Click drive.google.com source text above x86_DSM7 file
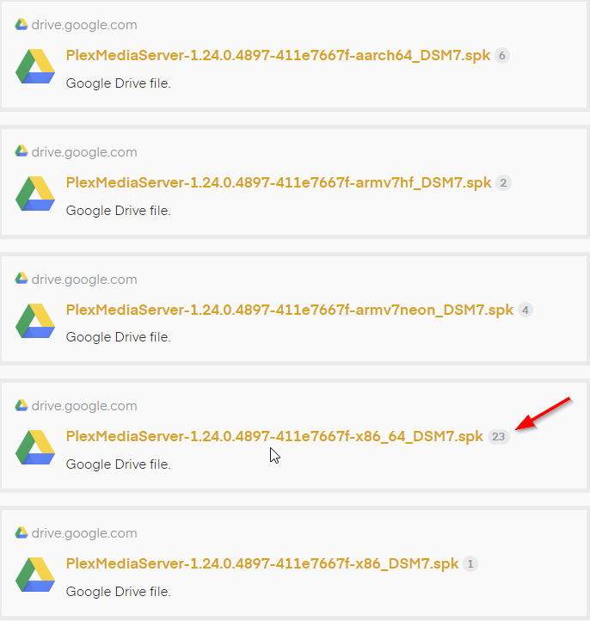This screenshot has height=621, width=590. (x=84, y=533)
